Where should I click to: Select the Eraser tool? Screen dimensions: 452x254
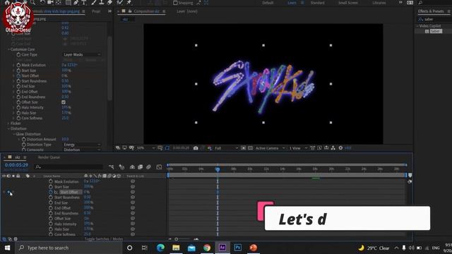110,3
